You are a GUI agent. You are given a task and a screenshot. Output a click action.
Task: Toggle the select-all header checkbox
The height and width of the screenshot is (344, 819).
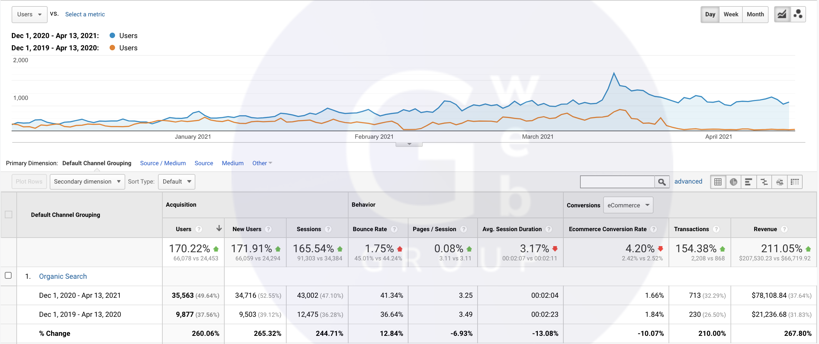pyautogui.click(x=9, y=214)
